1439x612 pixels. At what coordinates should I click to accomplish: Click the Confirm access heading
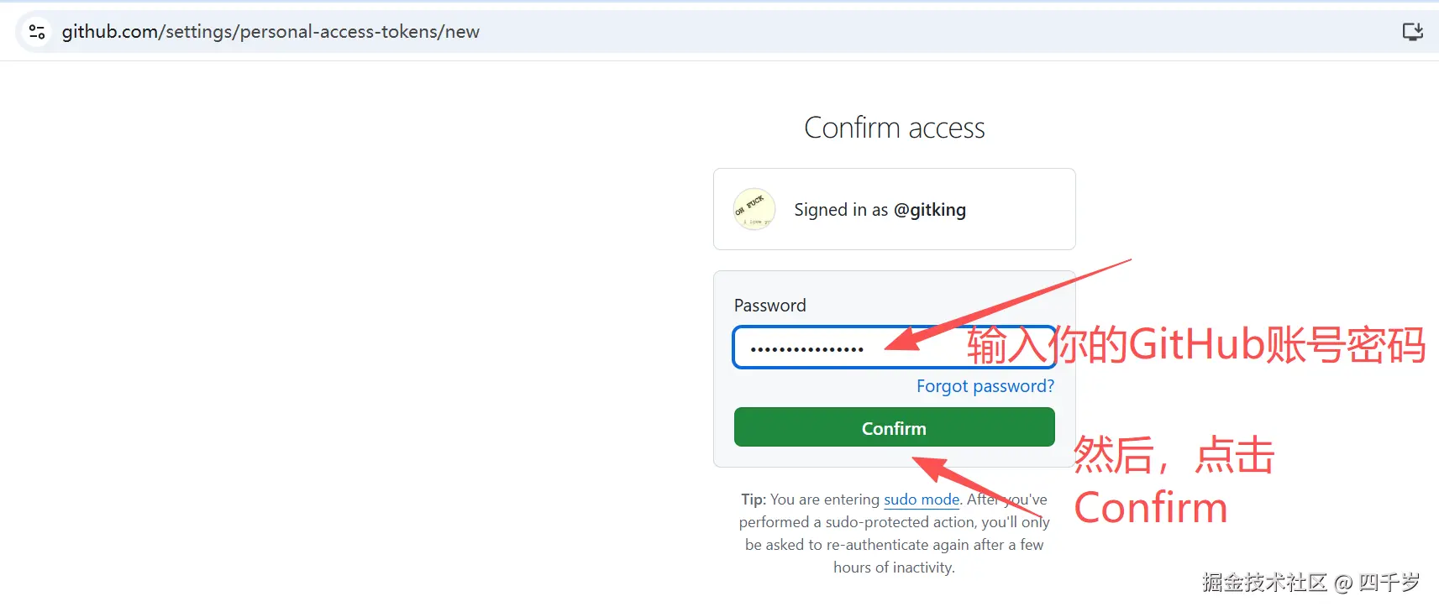(894, 128)
